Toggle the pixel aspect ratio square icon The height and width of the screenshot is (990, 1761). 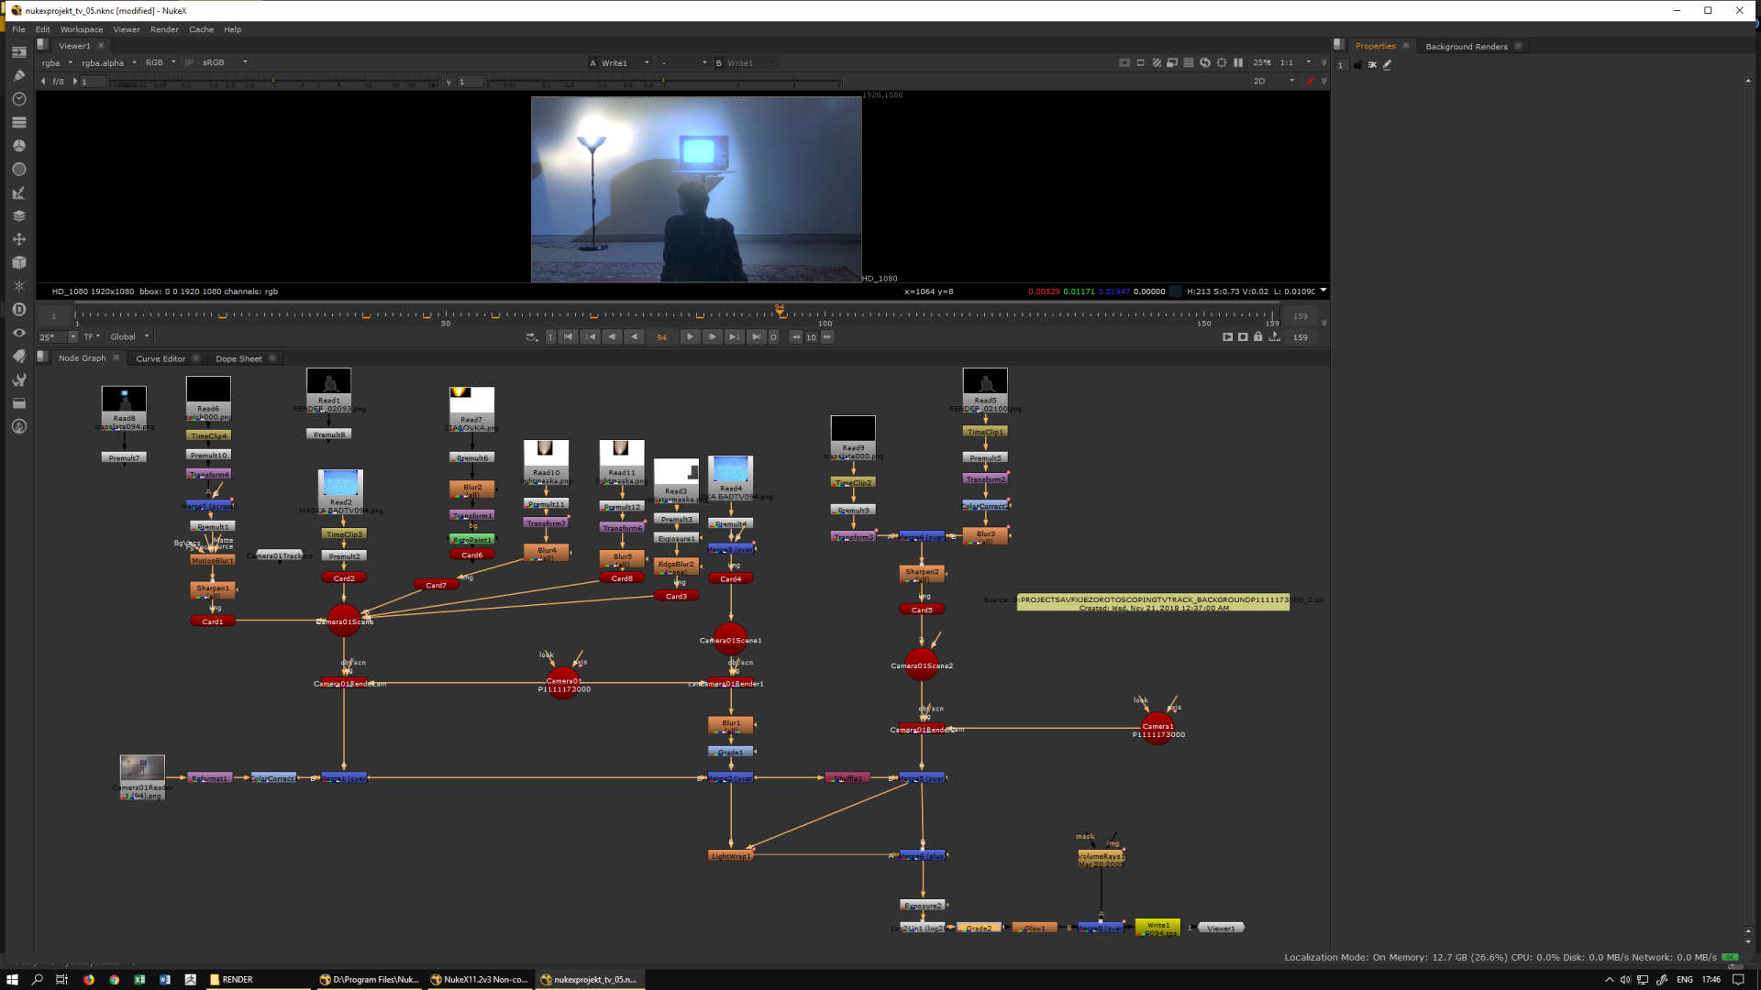[1140, 63]
